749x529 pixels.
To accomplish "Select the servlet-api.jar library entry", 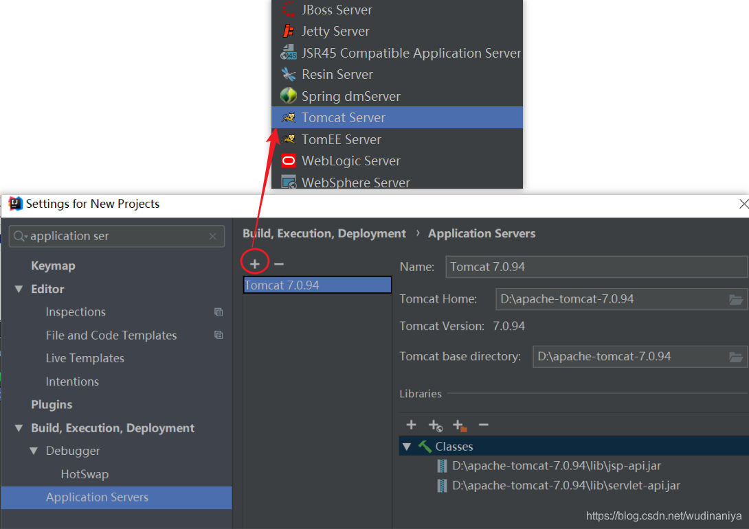I will 566,486.
